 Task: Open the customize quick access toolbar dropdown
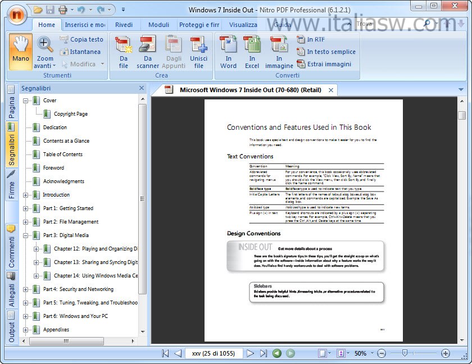[x=123, y=10]
